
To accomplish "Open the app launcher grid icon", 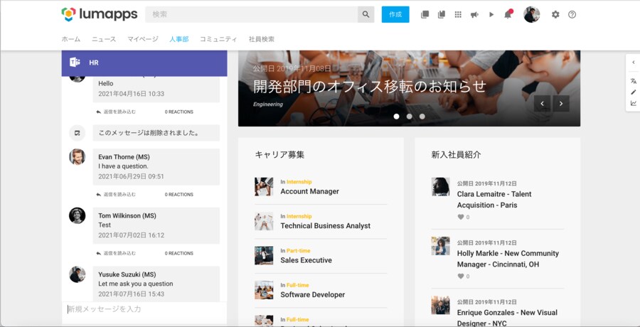I will pyautogui.click(x=458, y=14).
